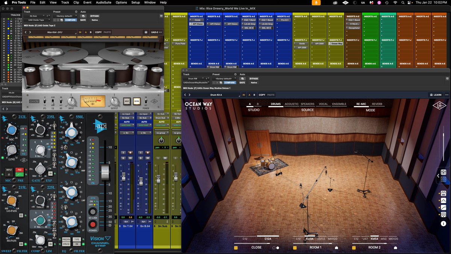Viewport: 451px width, 254px height.
Task: Click the COMPARE button in Ocean Way window
Action: point(230,82)
